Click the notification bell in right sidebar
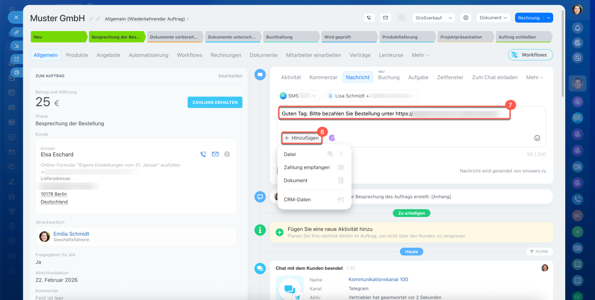The width and height of the screenshot is (595, 300). (577, 28)
